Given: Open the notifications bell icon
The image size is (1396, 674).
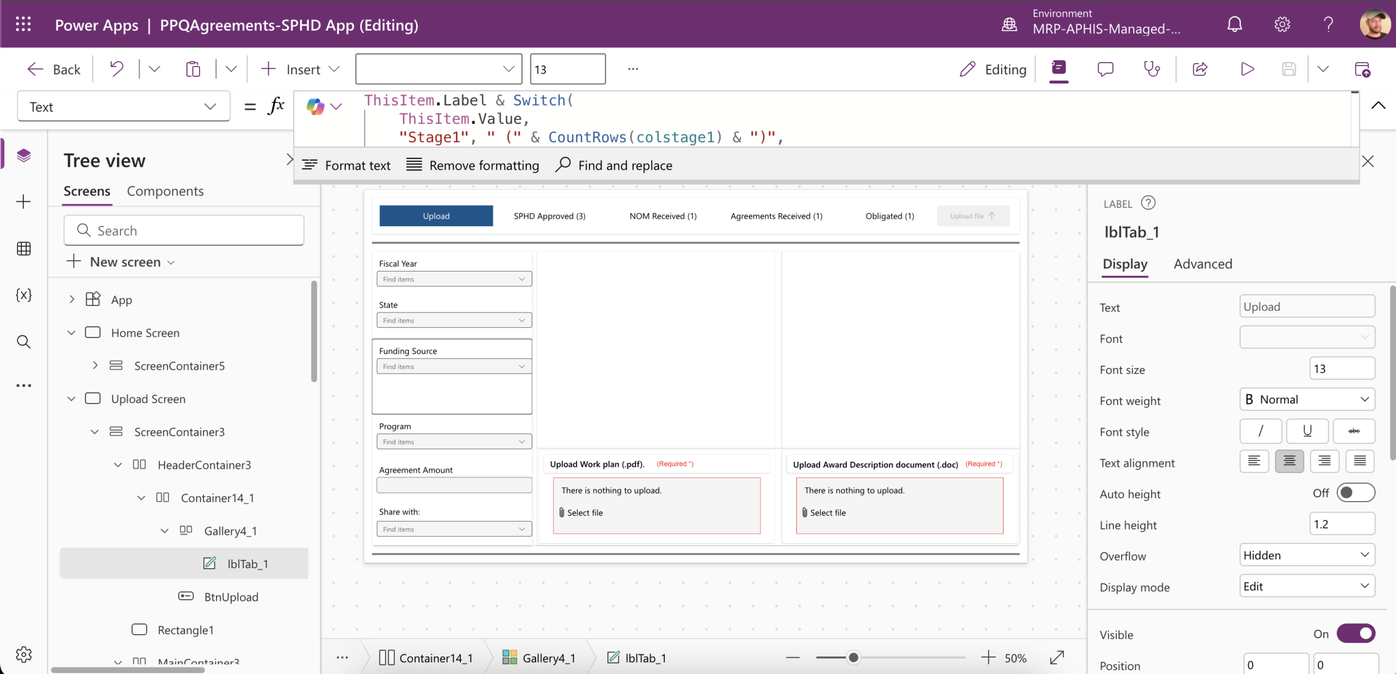Looking at the screenshot, I should [x=1235, y=25].
